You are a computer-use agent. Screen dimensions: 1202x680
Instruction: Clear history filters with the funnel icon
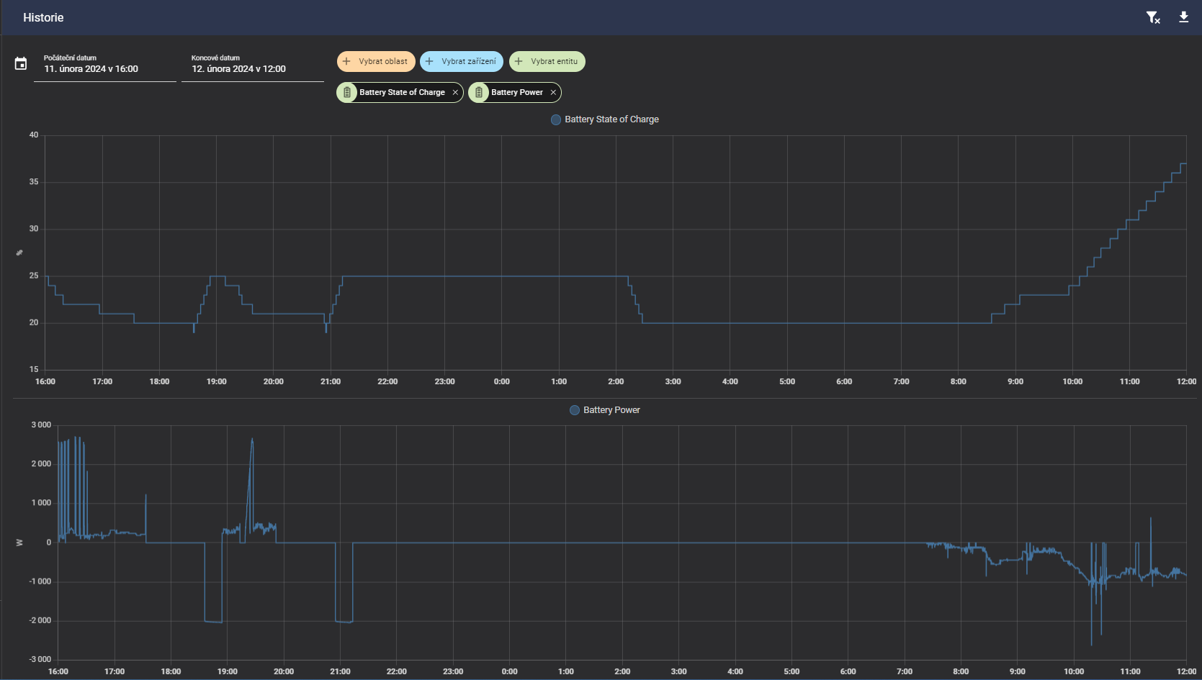point(1153,17)
